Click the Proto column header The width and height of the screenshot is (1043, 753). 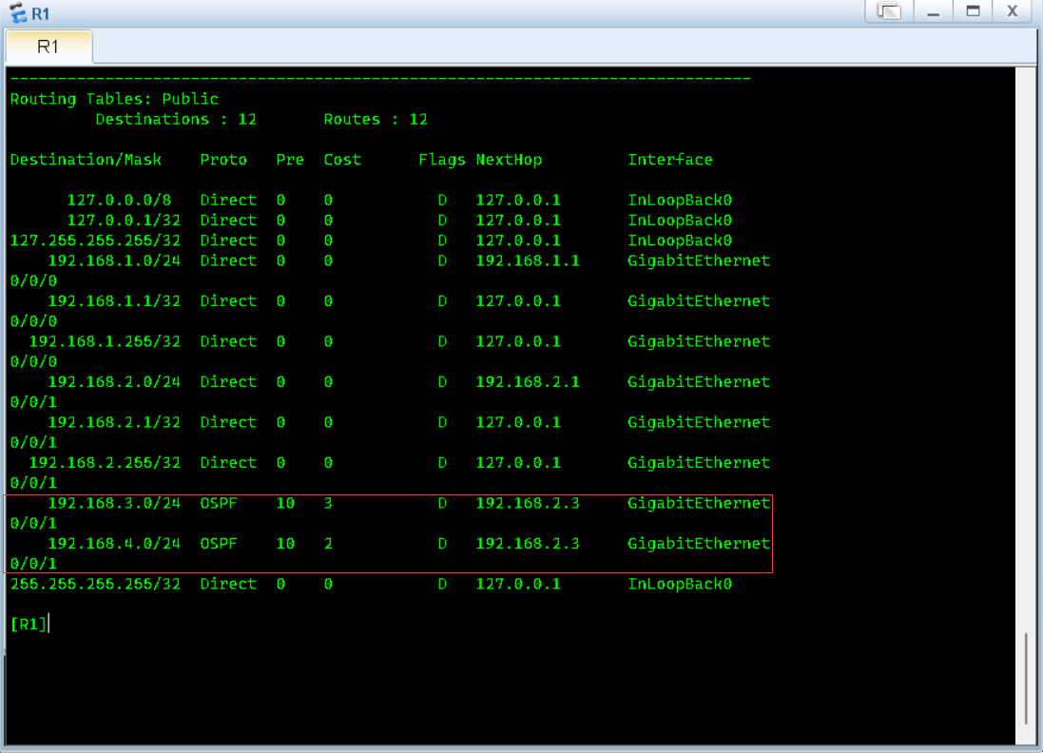(x=223, y=160)
